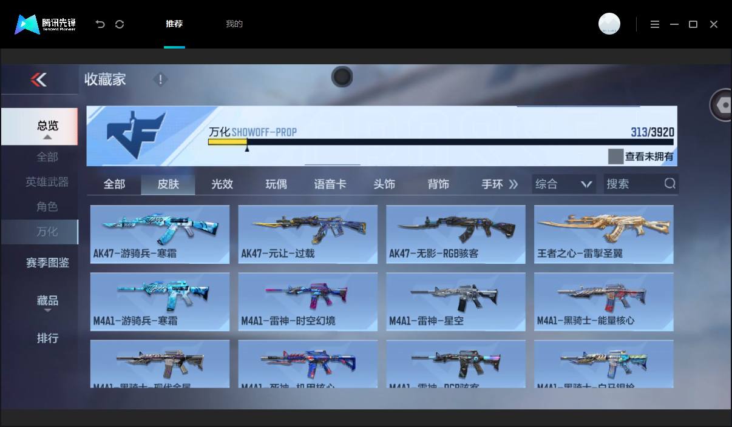Expand more category tabs with double arrow

[513, 184]
